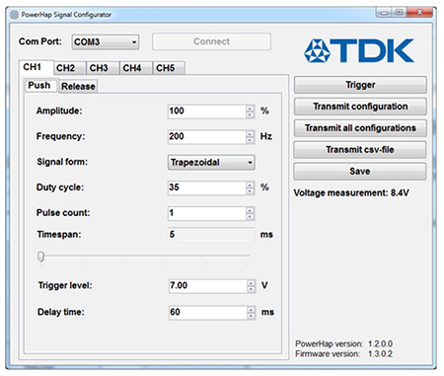The height and width of the screenshot is (376, 444).
Task: Click the Pulse count value field
Action: [x=206, y=213]
